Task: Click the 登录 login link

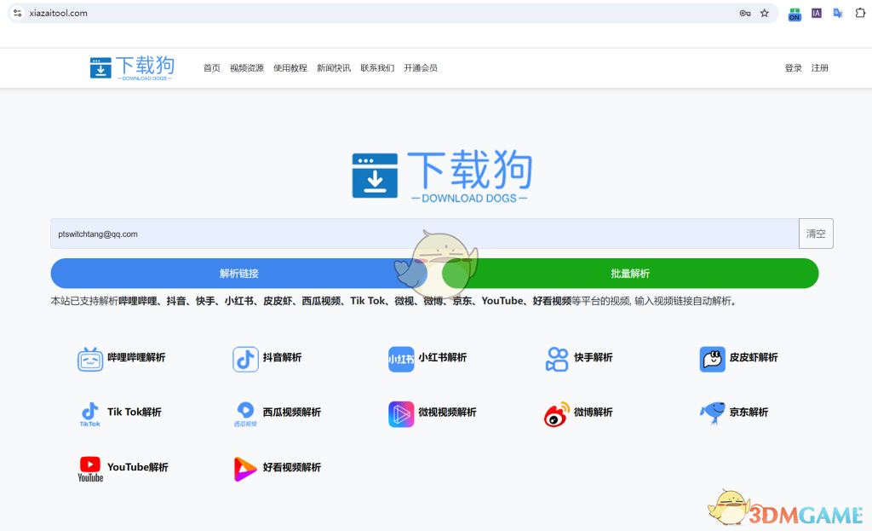Action: point(794,67)
